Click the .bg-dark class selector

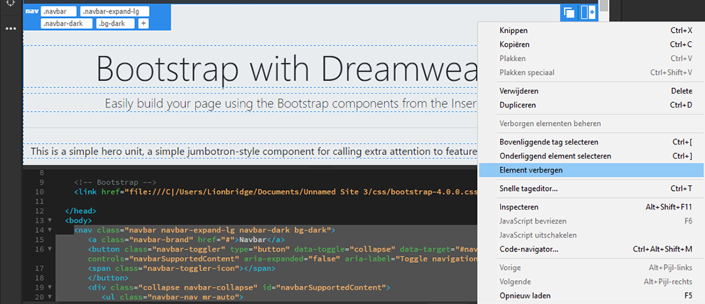pyautogui.click(x=115, y=23)
